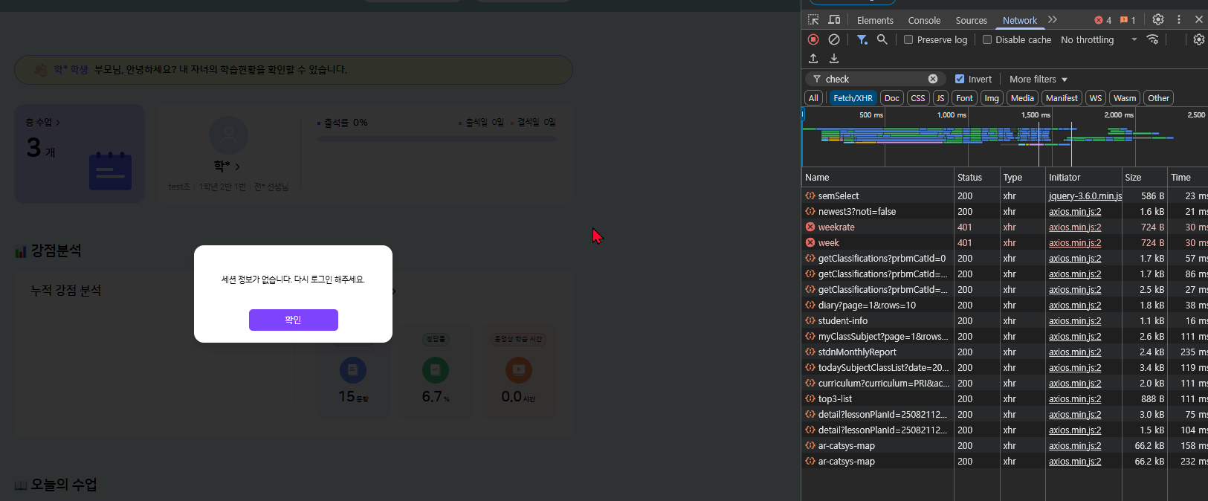Toggle the CSS type filter
The height and width of the screenshot is (501, 1208).
click(x=918, y=98)
